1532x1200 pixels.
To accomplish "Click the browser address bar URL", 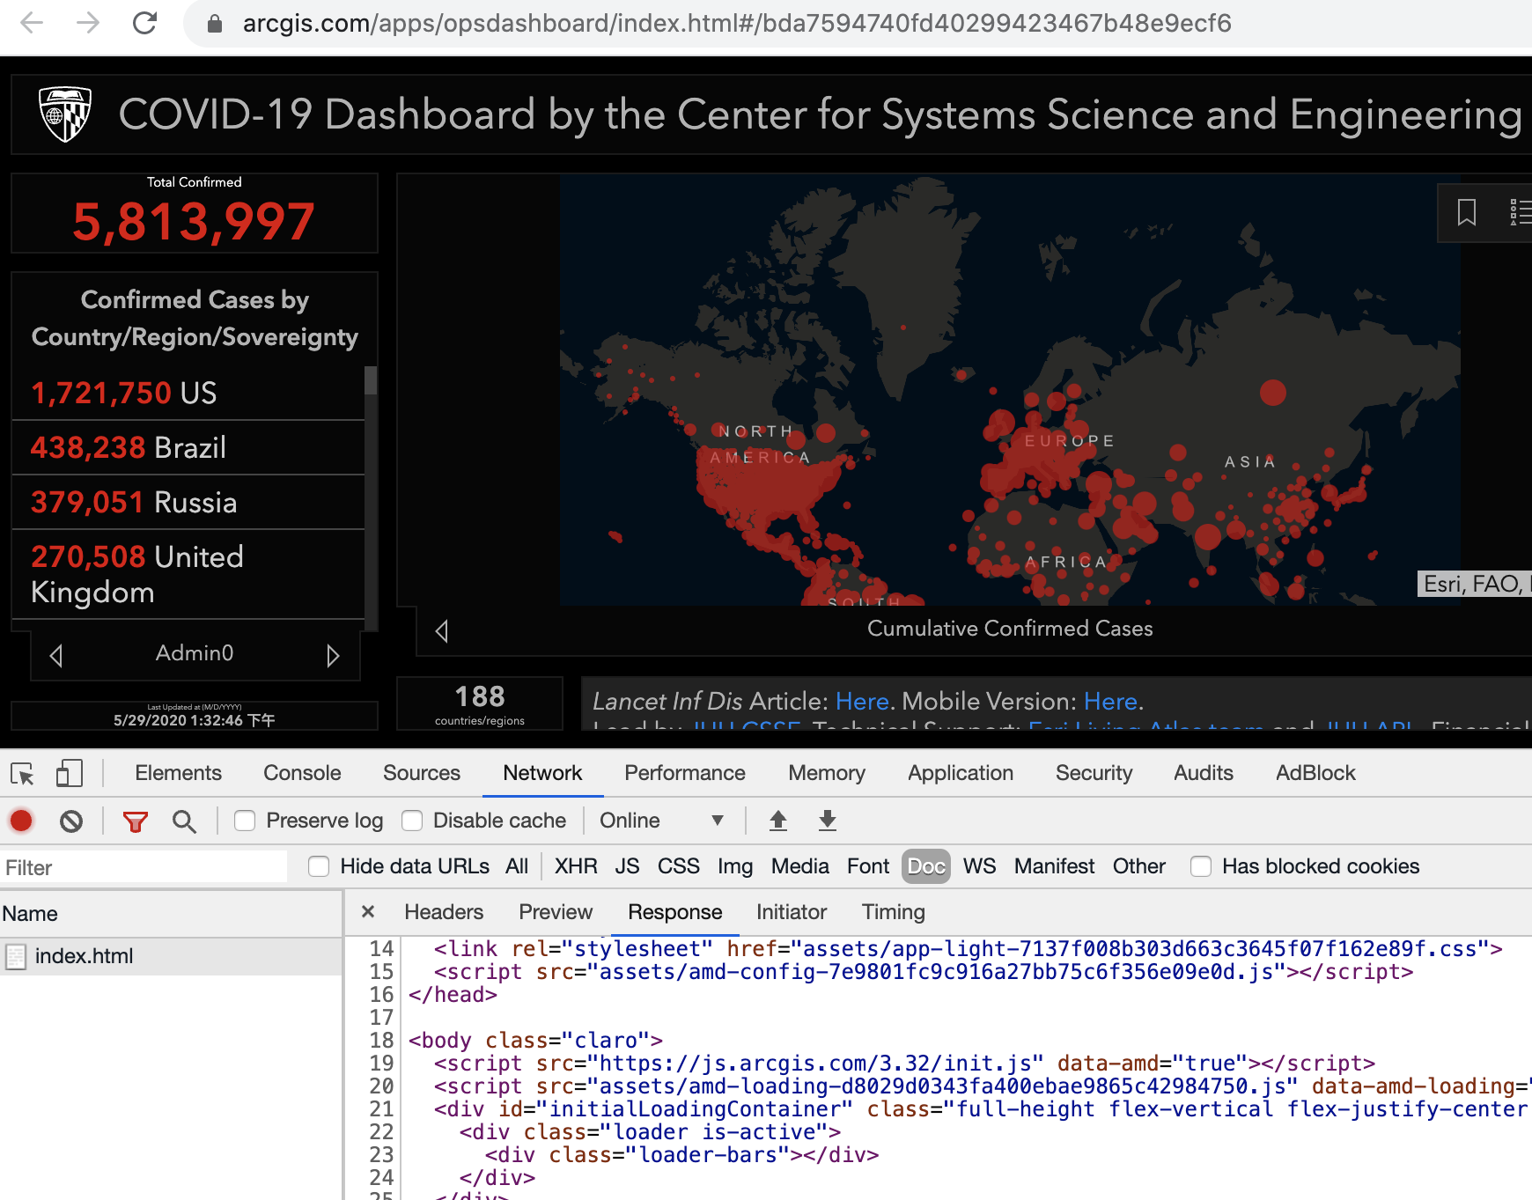I will point(736,23).
